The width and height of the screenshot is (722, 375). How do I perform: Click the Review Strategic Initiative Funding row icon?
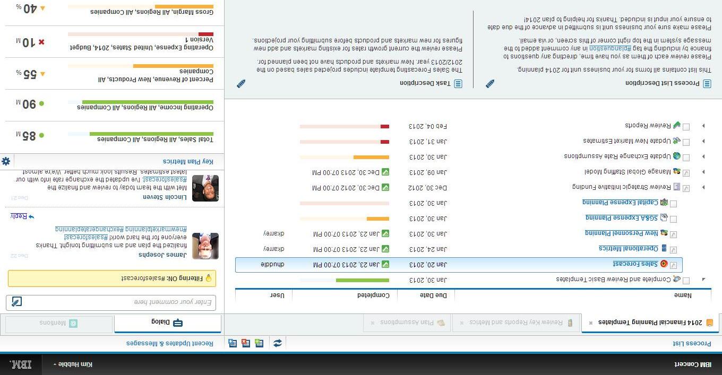[677, 187]
